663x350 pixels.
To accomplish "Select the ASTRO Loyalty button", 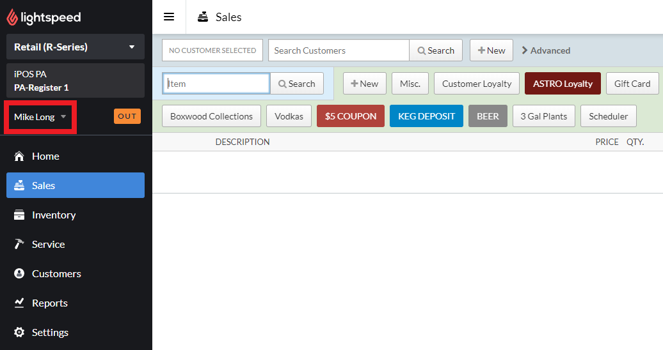I will coord(563,84).
